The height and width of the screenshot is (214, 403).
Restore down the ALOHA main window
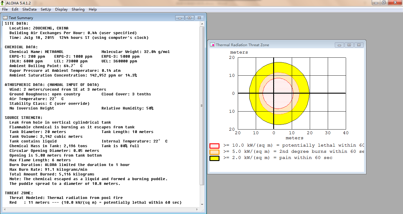tap(384, 3)
